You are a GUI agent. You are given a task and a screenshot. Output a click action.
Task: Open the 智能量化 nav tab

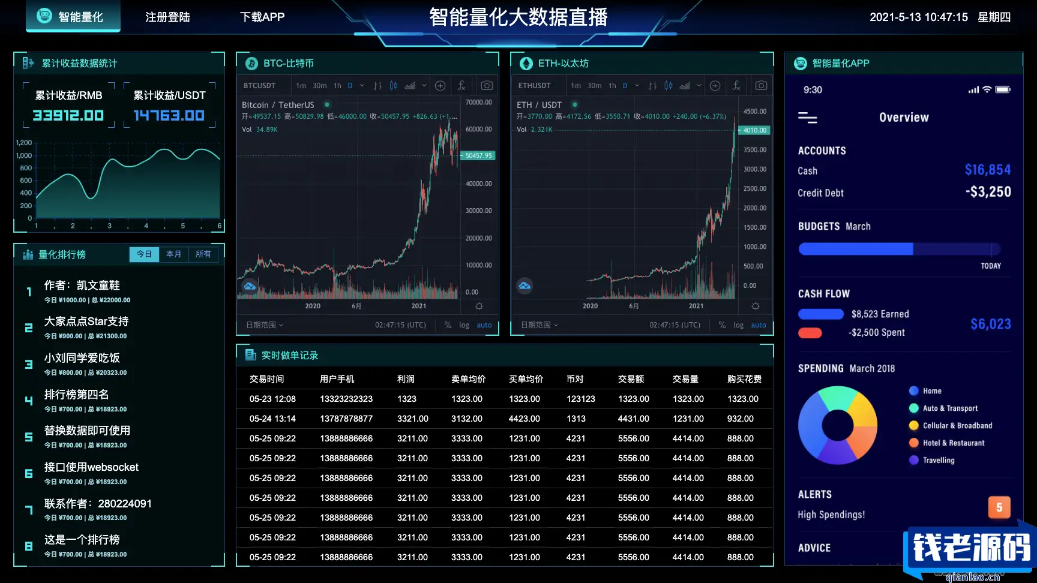click(x=73, y=16)
